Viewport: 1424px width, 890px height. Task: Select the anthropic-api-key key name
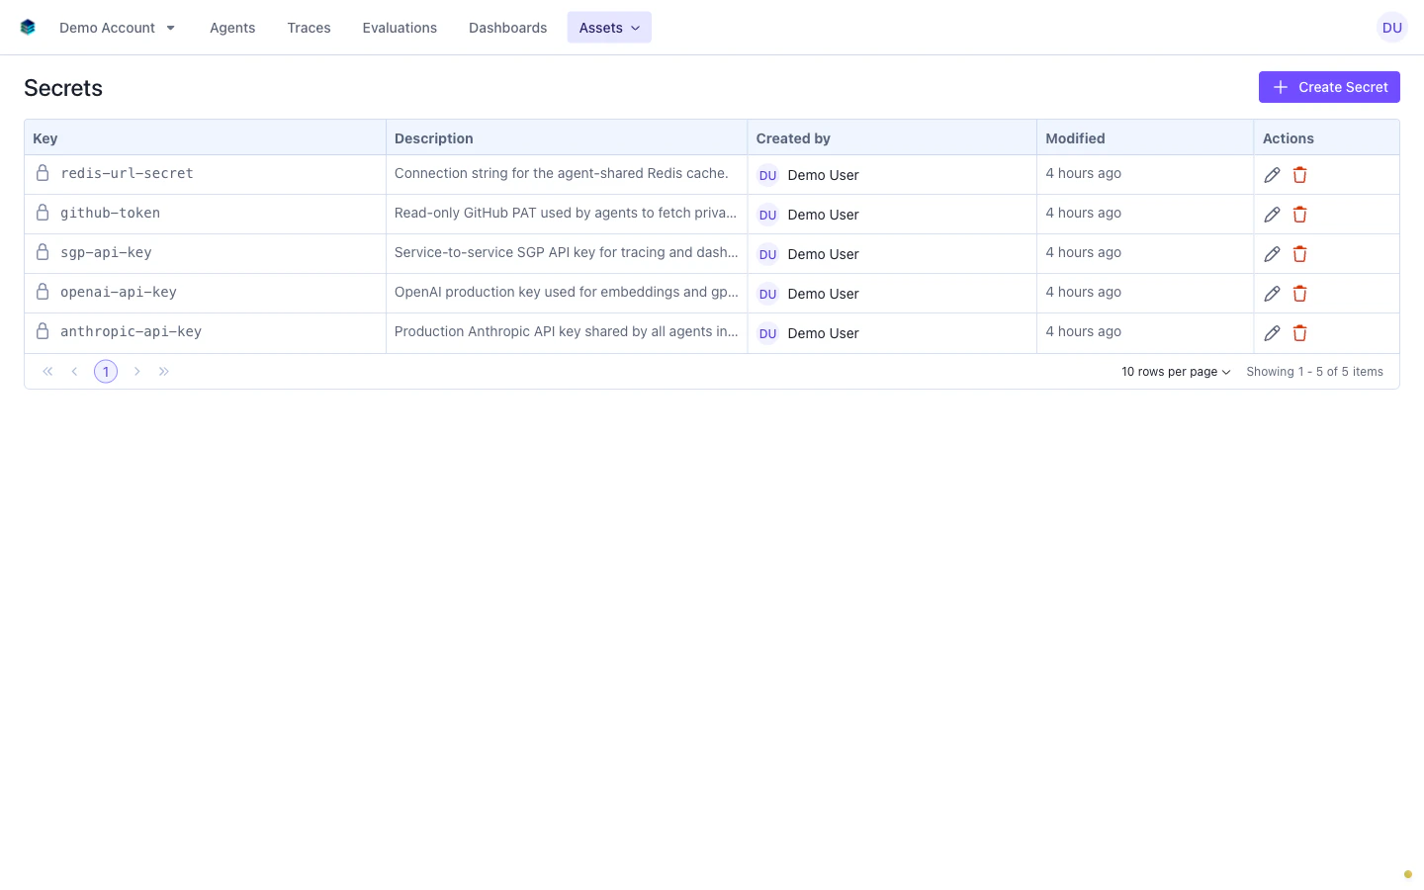click(x=131, y=331)
